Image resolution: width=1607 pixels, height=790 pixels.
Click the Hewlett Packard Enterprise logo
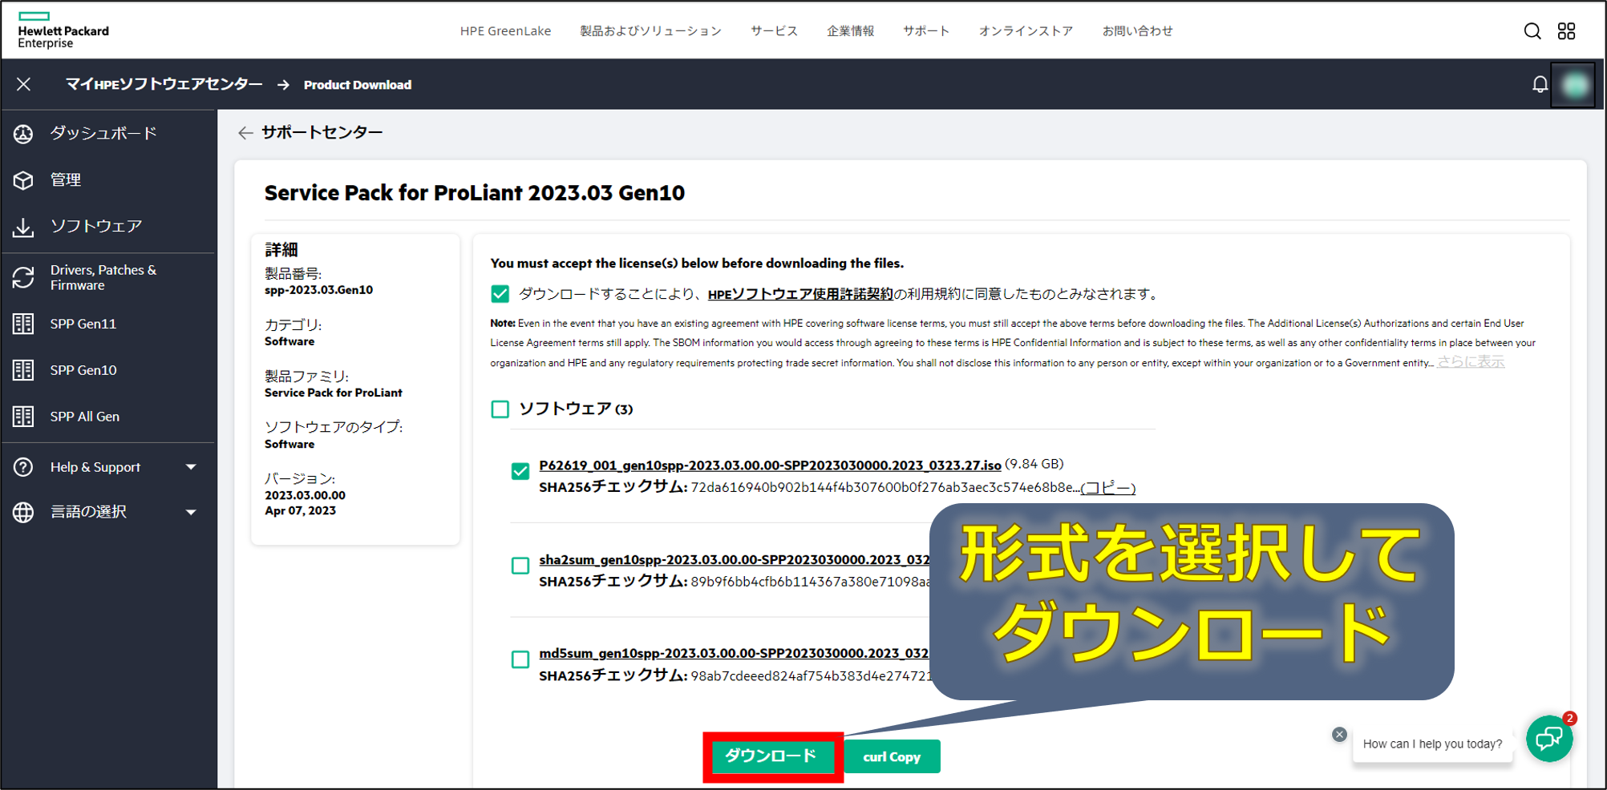63,31
